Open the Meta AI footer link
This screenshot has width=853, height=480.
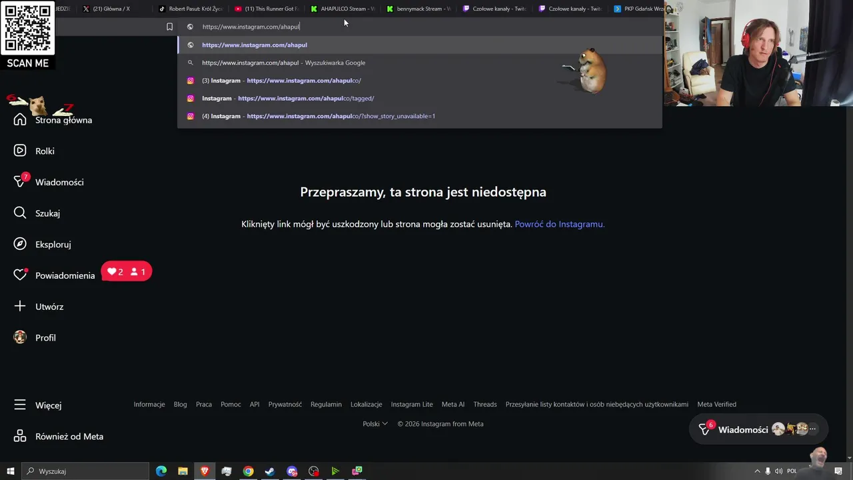coord(453,405)
